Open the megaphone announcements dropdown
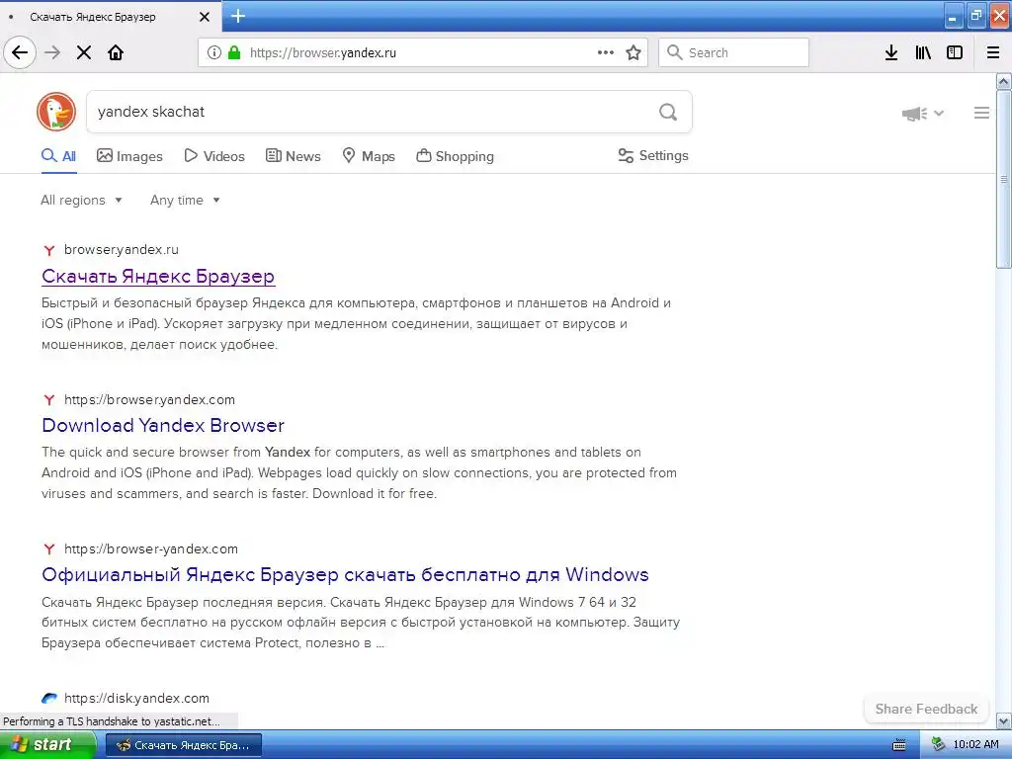This screenshot has height=759, width=1012. pyautogui.click(x=922, y=114)
